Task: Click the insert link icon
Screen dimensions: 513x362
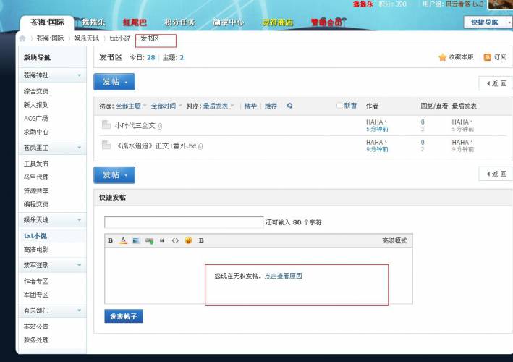Action: (x=149, y=240)
